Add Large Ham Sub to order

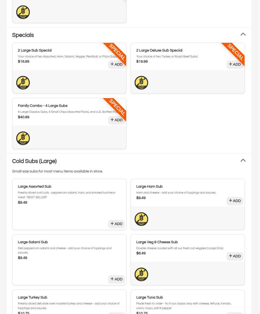[x=235, y=201]
